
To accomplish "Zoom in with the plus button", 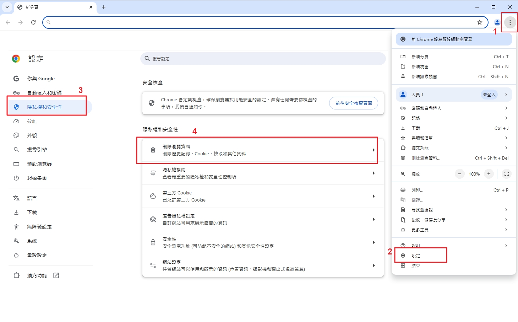I will (x=489, y=174).
